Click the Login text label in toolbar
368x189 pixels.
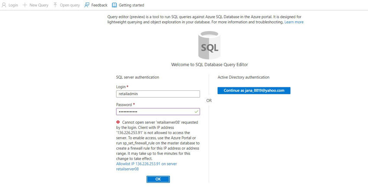13,5
